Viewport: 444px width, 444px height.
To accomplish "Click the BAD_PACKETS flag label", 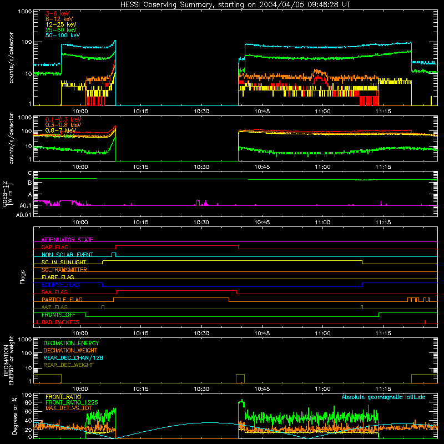I will tap(60, 322).
